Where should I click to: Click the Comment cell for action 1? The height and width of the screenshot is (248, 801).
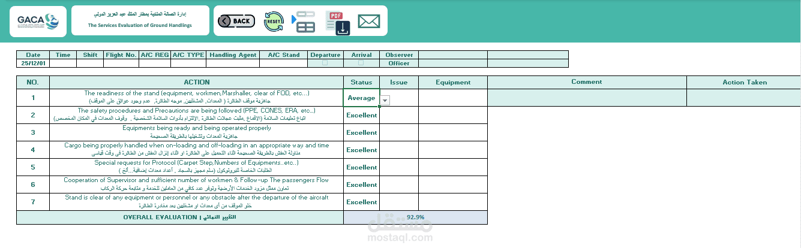coord(587,98)
